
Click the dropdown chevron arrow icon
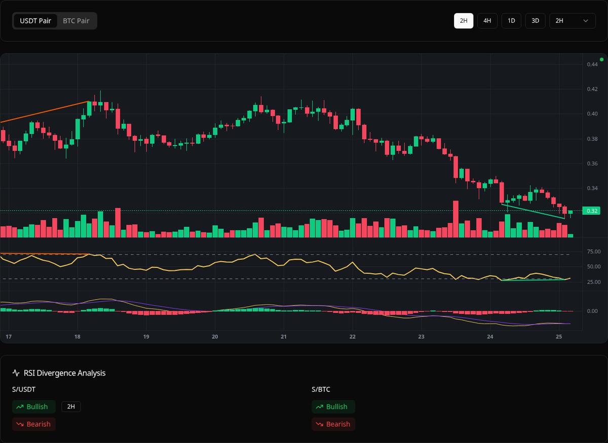pyautogui.click(x=586, y=21)
